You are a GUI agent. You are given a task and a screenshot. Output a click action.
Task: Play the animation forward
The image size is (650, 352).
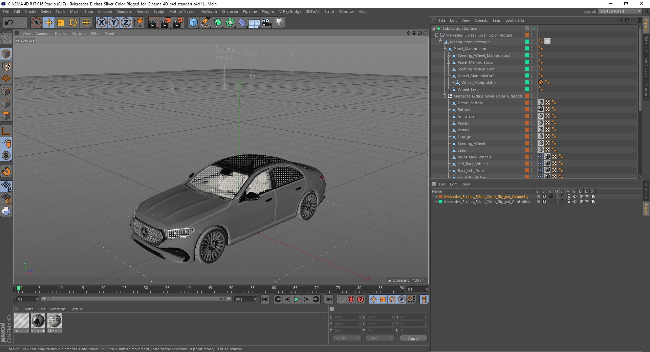coord(297,299)
